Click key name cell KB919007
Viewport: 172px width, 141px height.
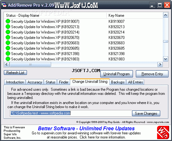116,21
